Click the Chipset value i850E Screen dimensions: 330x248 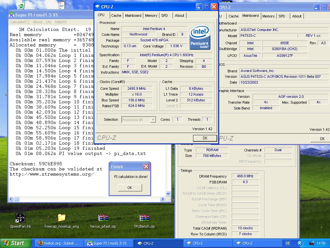click(x=285, y=43)
